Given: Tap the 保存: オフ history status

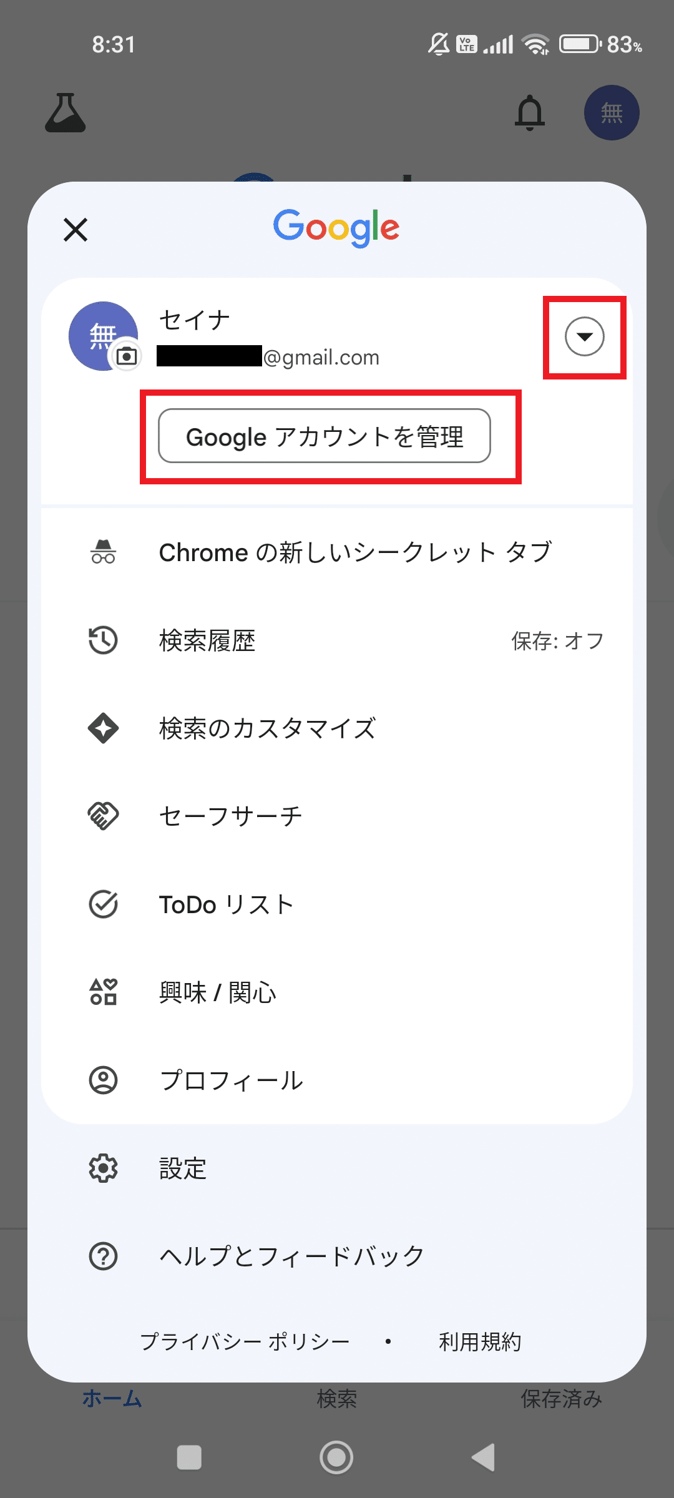Looking at the screenshot, I should click(x=557, y=641).
